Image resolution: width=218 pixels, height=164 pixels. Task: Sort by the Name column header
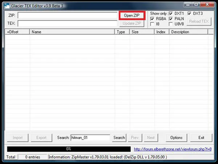72,32
